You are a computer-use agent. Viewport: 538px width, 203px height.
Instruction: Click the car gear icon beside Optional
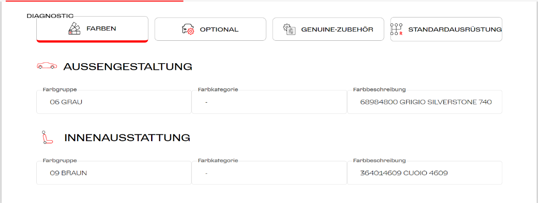[x=188, y=30]
